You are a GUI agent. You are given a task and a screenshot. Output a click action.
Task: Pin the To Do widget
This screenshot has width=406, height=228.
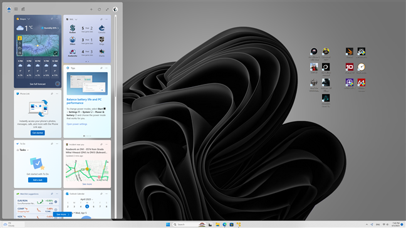point(52,143)
